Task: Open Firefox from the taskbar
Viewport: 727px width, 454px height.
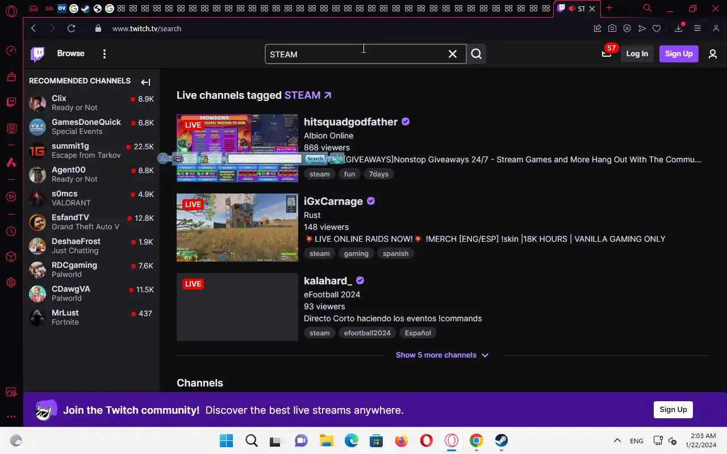Action: point(401,440)
